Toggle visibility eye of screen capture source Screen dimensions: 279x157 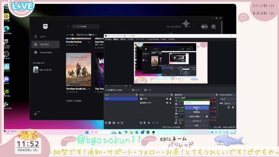pyautogui.click(x=167, y=103)
